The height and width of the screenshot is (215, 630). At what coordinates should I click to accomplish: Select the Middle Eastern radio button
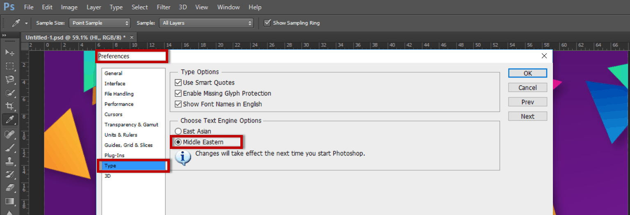(x=178, y=142)
